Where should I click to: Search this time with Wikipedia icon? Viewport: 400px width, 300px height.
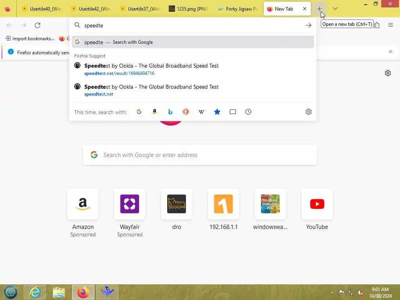pos(202,112)
